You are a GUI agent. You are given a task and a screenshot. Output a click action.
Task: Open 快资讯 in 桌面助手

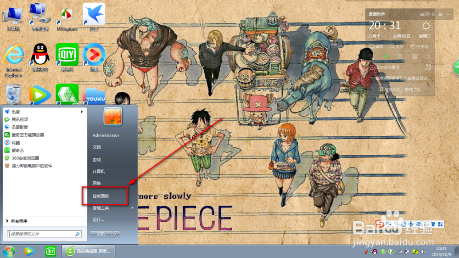tap(419, 46)
